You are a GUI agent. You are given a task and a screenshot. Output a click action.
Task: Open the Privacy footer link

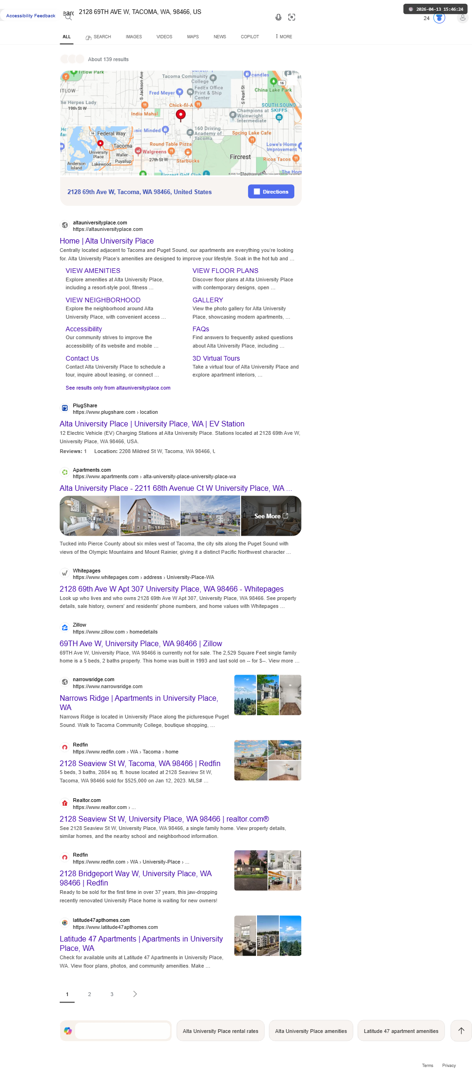tap(449, 1066)
